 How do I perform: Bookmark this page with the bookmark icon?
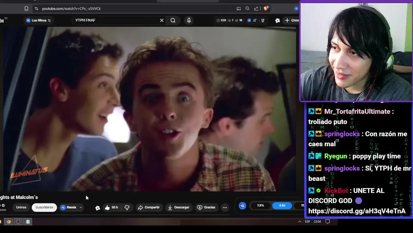(26, 8)
